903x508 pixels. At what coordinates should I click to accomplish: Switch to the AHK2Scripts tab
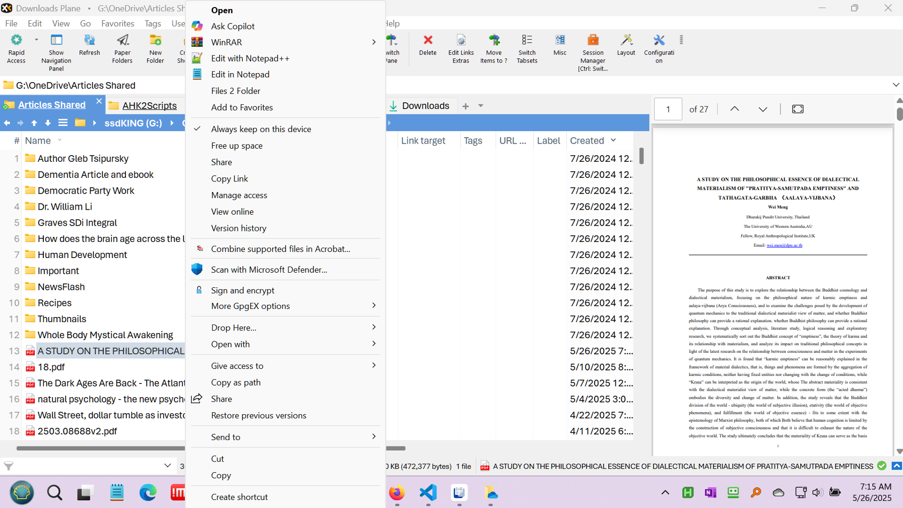149,105
